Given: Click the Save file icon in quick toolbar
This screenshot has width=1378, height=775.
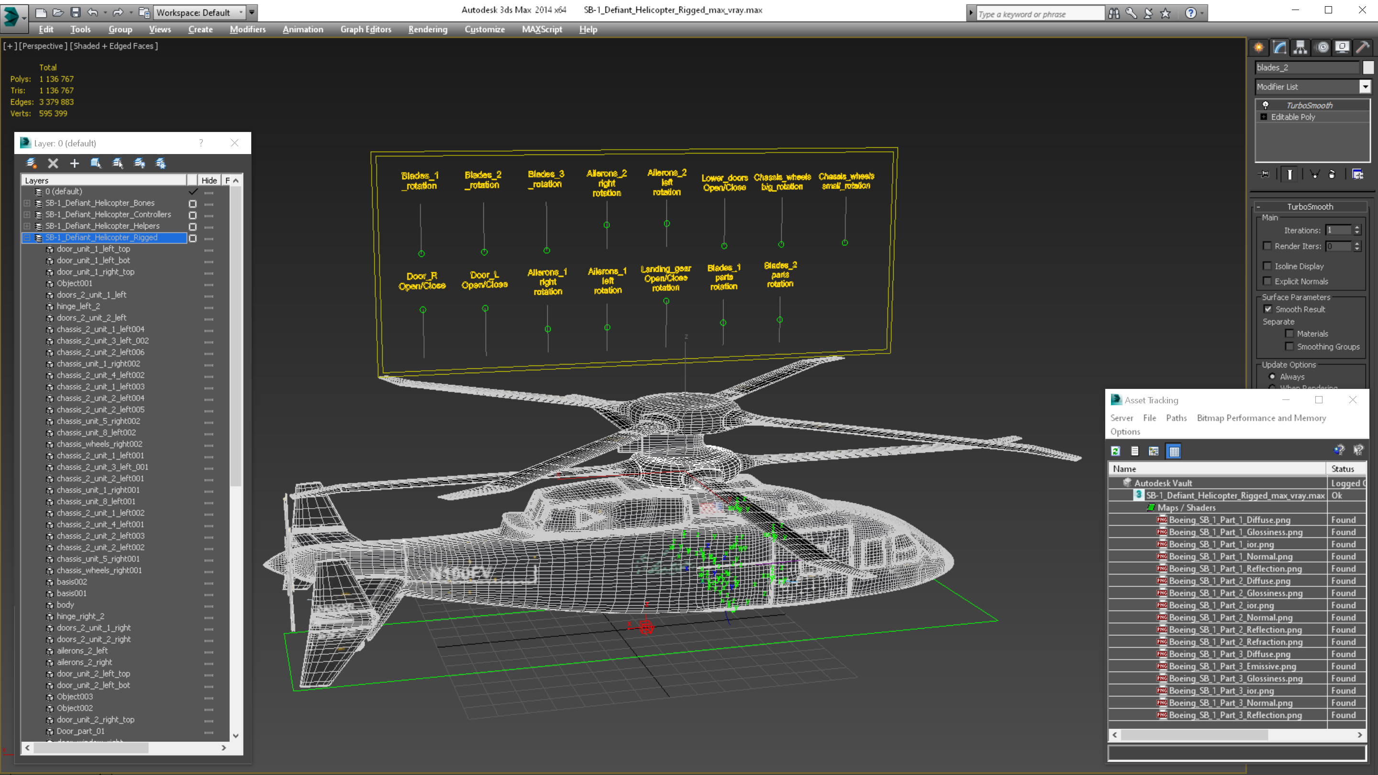Looking at the screenshot, I should pos(76,12).
